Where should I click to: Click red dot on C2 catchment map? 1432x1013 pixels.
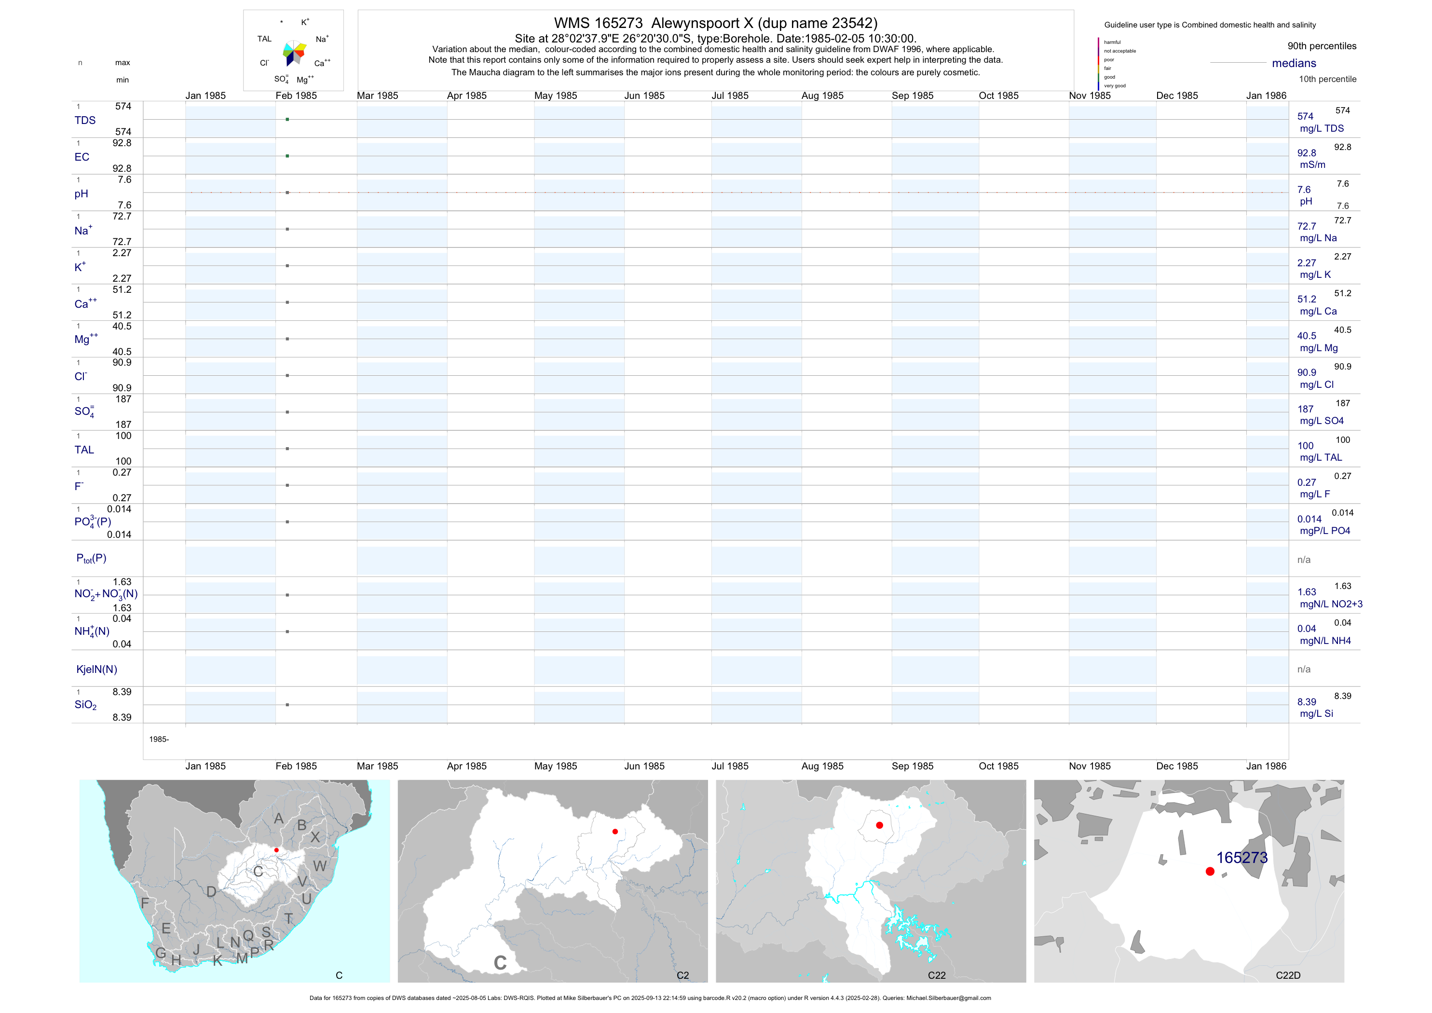(615, 832)
